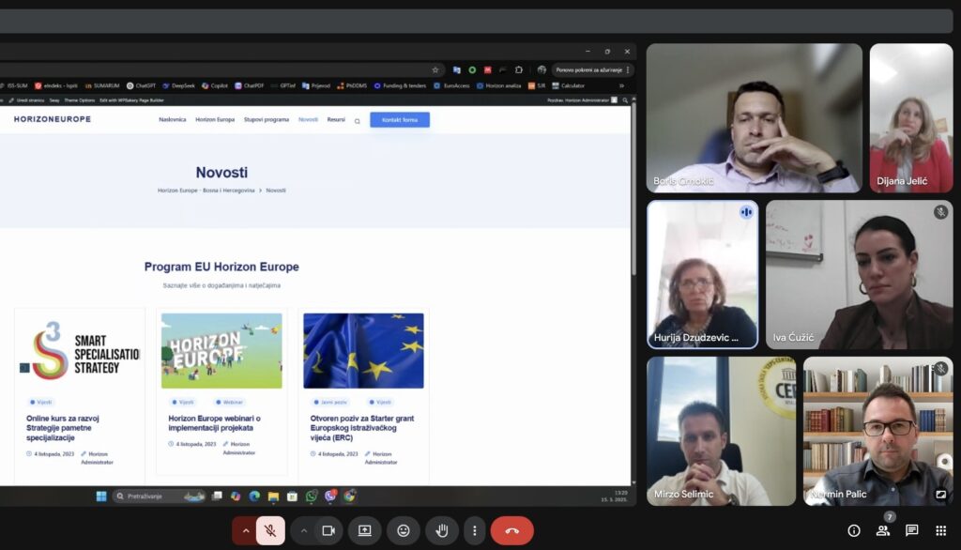Click the shared page's vertical scrollbar

coord(633,282)
